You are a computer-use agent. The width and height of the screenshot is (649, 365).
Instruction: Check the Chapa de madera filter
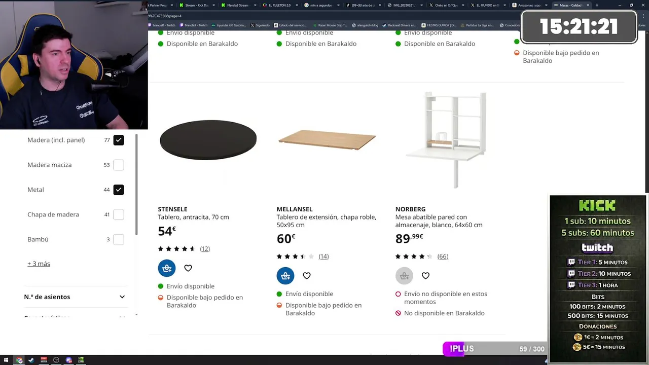[119, 214]
